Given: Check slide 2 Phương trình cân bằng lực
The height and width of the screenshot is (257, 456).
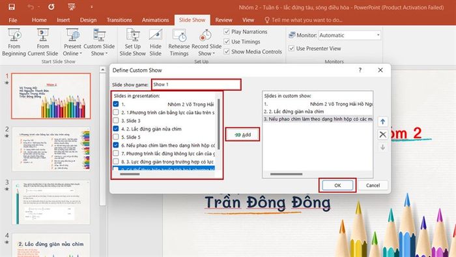Looking at the screenshot, I should (x=116, y=112).
